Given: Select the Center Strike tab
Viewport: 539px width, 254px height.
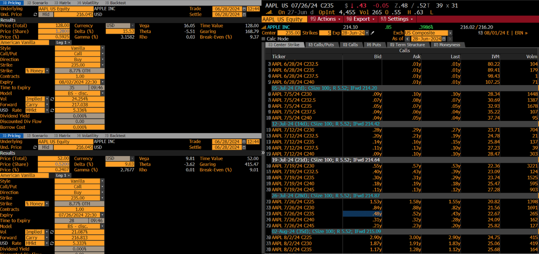Looking at the screenshot, I should pyautogui.click(x=284, y=45).
